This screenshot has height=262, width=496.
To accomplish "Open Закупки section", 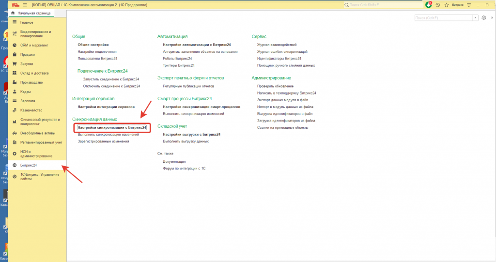I will pos(27,64).
